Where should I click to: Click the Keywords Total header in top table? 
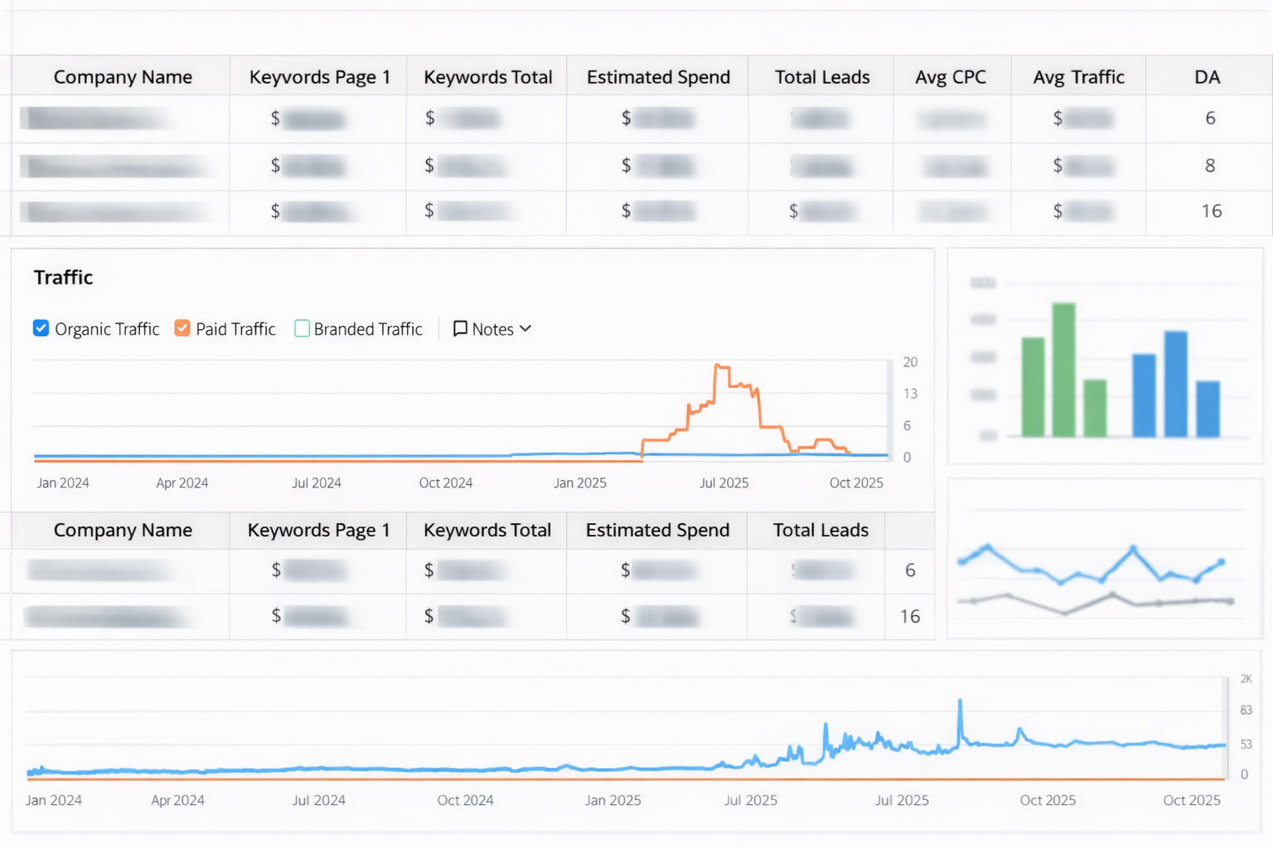(x=487, y=77)
